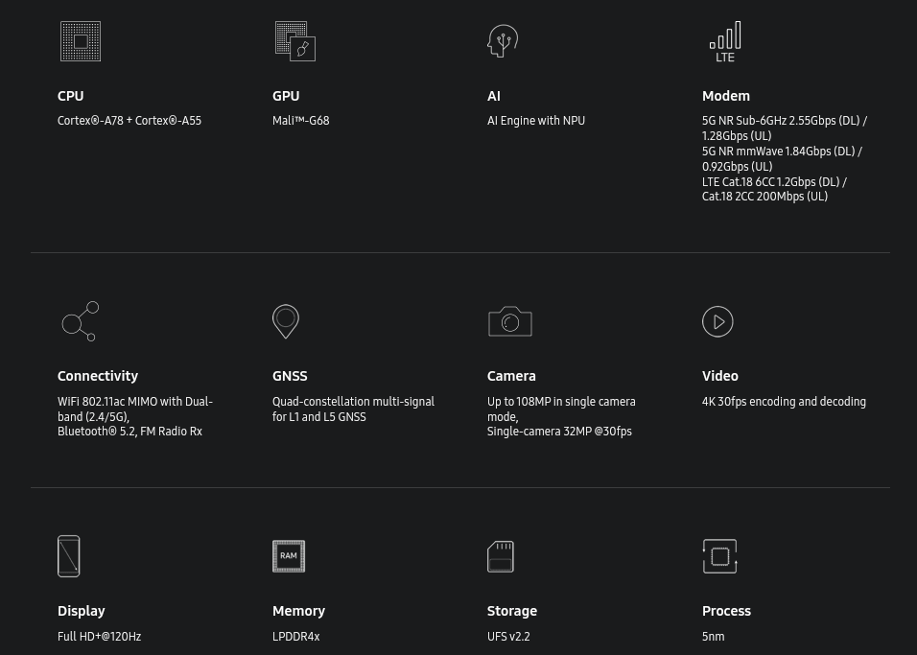Select the GNSS location pin icon
This screenshot has width=917, height=655.
click(x=286, y=321)
